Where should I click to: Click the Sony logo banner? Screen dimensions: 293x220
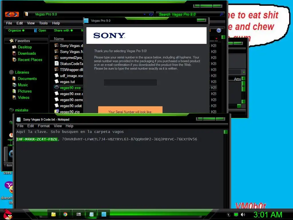146,35
